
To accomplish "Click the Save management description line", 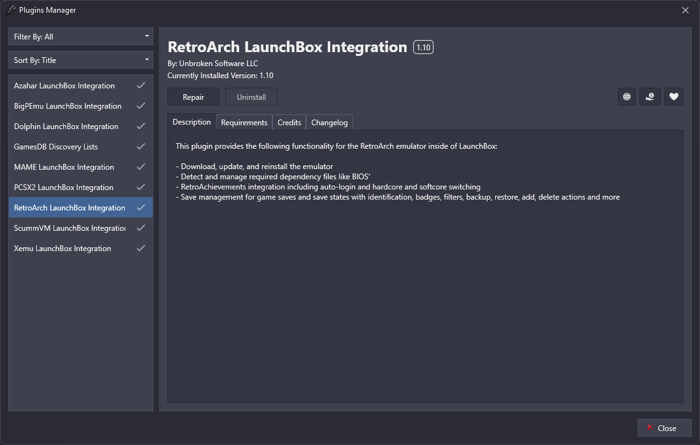I will 398,197.
